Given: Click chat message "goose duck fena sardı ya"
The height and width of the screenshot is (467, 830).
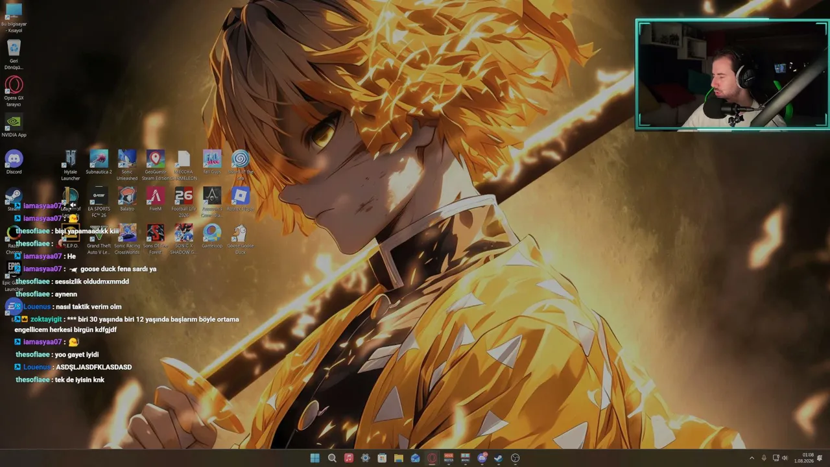Looking at the screenshot, I should point(119,269).
